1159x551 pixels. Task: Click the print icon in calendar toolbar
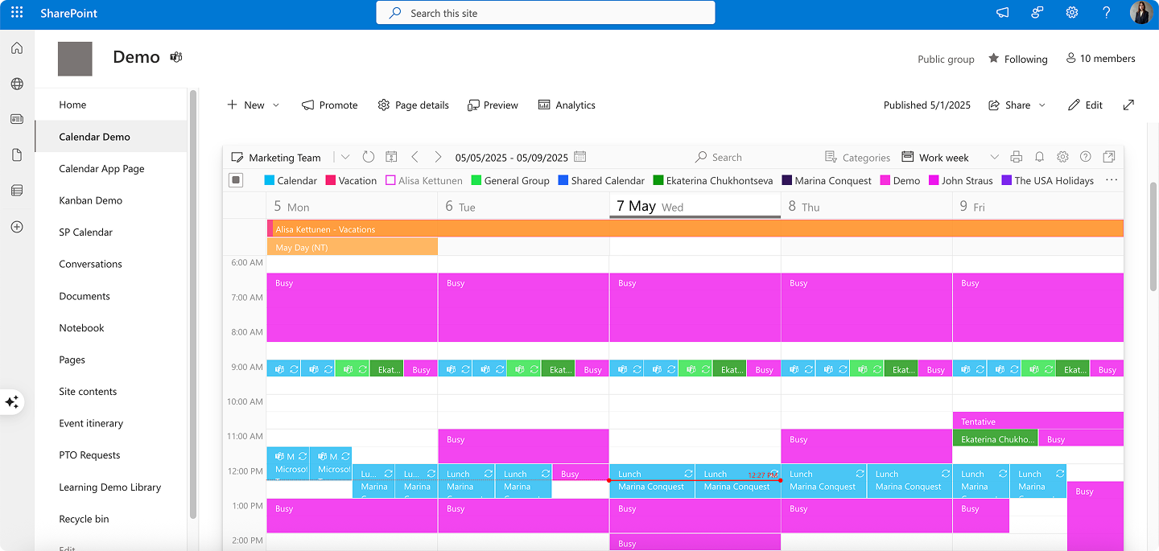pos(1016,157)
